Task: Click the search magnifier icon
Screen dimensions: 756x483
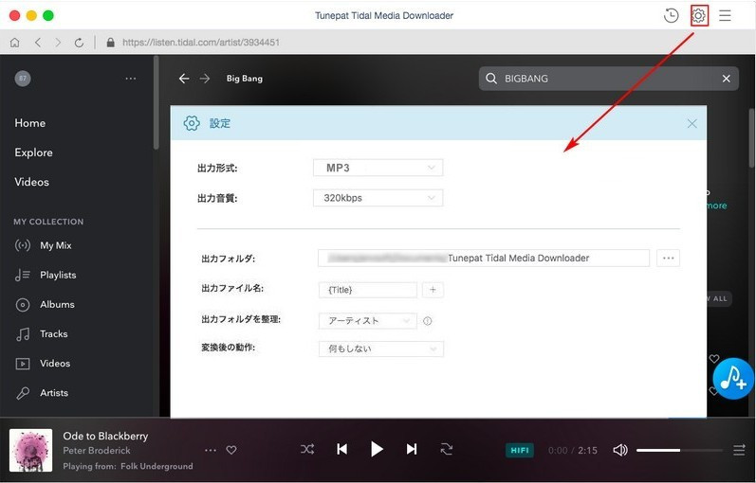Action: click(x=490, y=79)
